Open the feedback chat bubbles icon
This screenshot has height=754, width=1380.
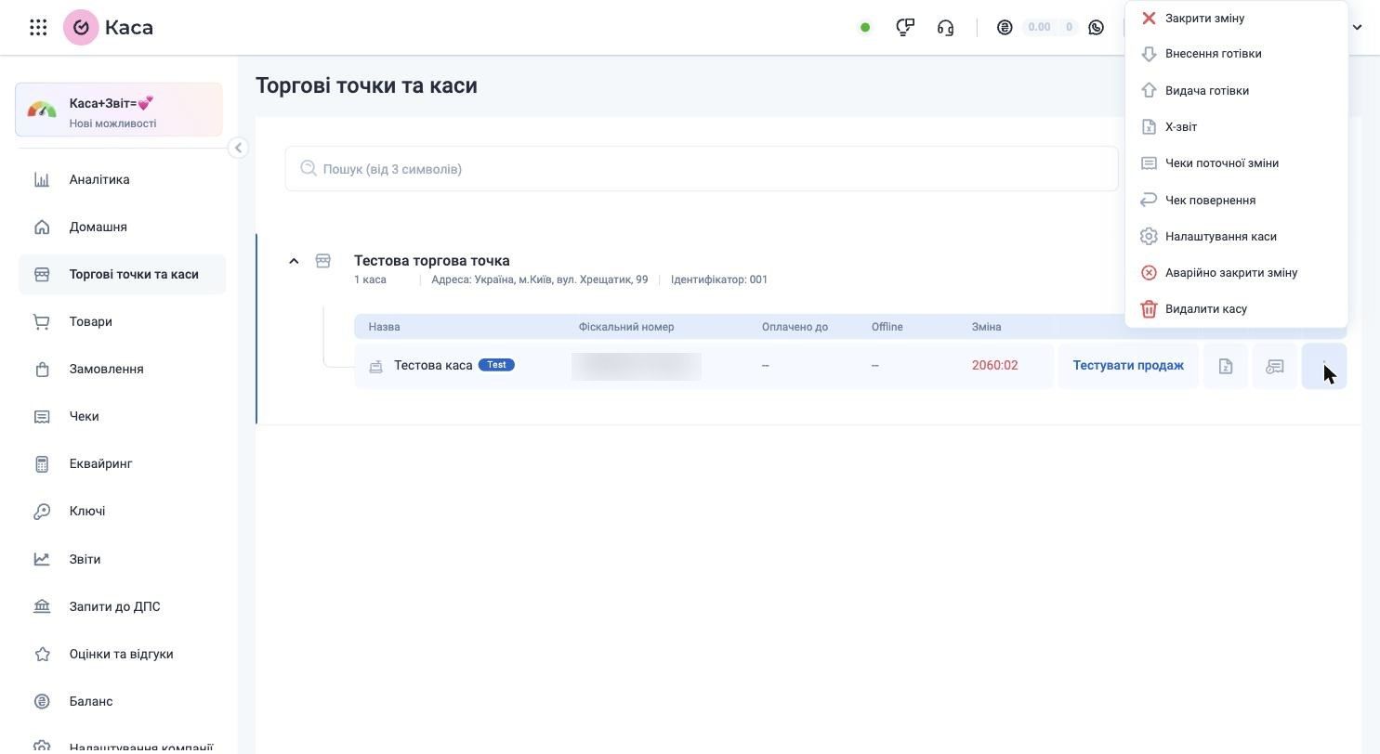pyautogui.click(x=905, y=28)
